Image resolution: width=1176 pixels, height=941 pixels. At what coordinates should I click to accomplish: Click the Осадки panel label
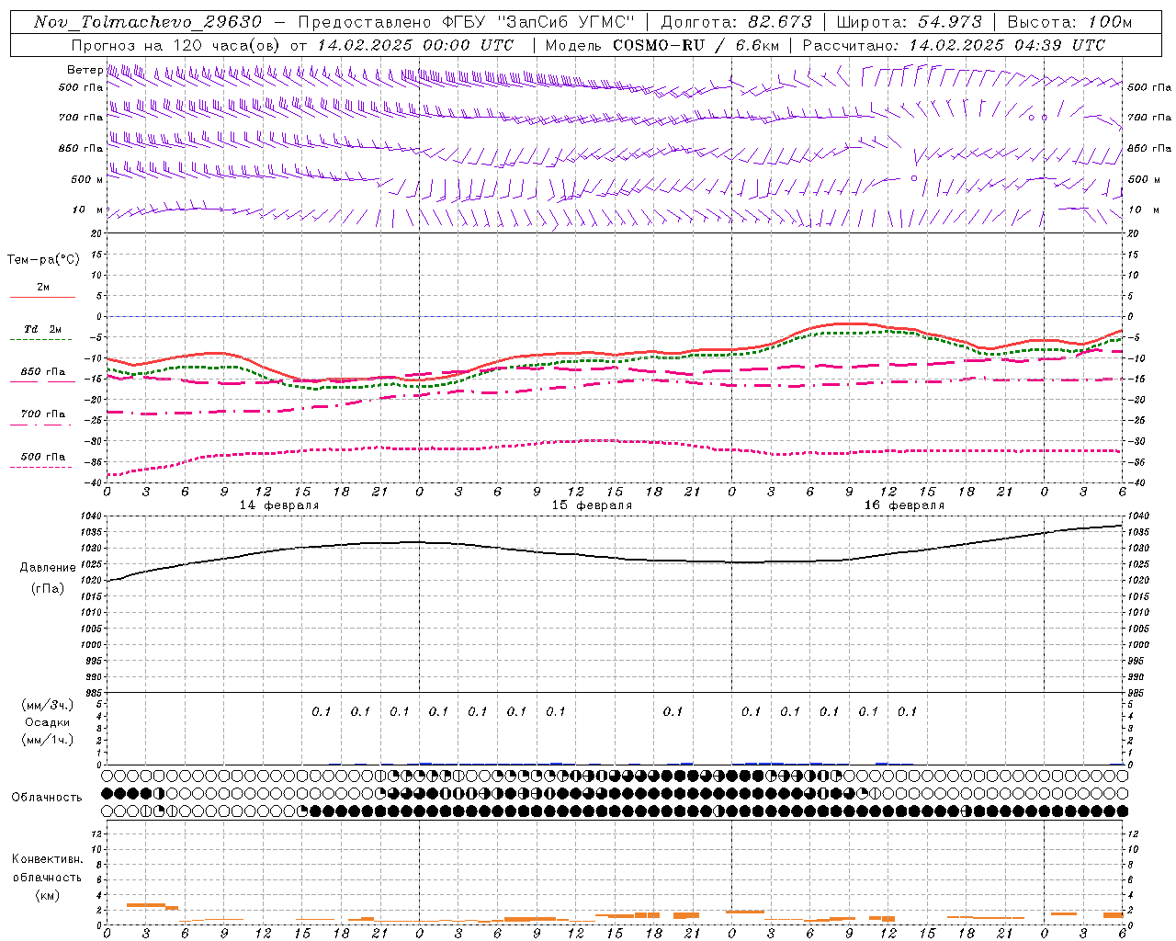click(x=48, y=722)
